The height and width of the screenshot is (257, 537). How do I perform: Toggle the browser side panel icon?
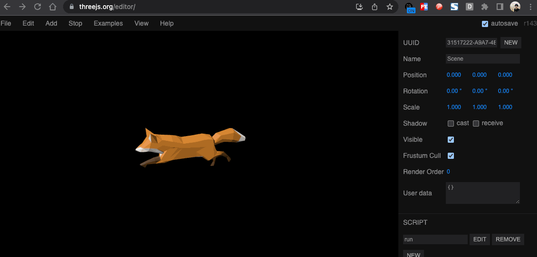point(499,7)
